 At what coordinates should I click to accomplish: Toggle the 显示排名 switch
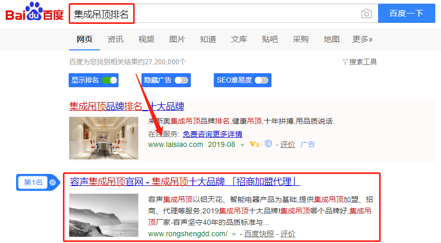click(109, 80)
